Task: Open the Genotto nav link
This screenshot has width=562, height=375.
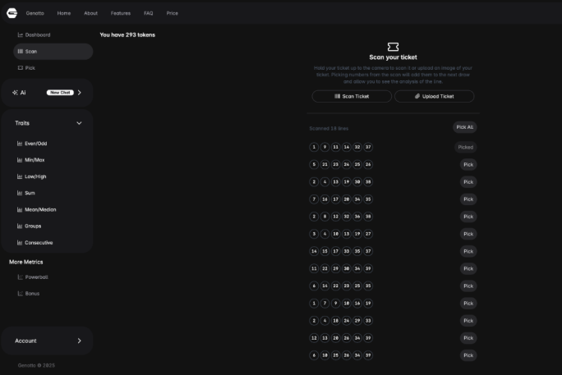Action: 35,13
